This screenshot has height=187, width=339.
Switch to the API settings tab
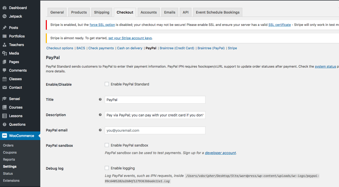pos(186,12)
